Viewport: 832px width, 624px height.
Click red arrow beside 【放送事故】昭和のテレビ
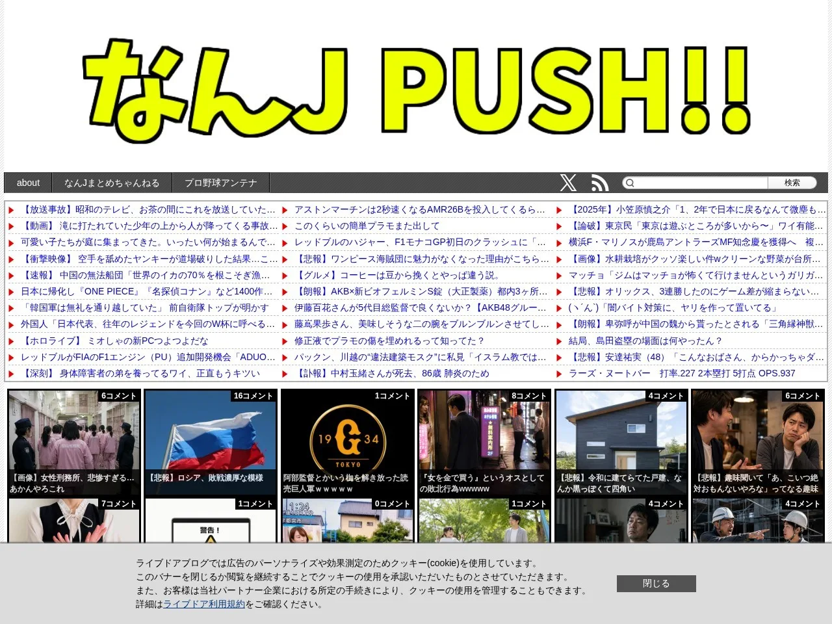(11, 210)
